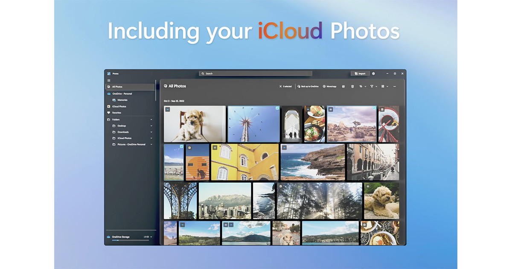The width and height of the screenshot is (512, 269).
Task: Open the dog on chair photo
Action: click(x=195, y=124)
